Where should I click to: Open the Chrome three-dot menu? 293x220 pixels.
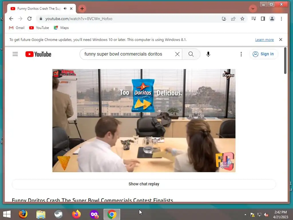click(282, 19)
